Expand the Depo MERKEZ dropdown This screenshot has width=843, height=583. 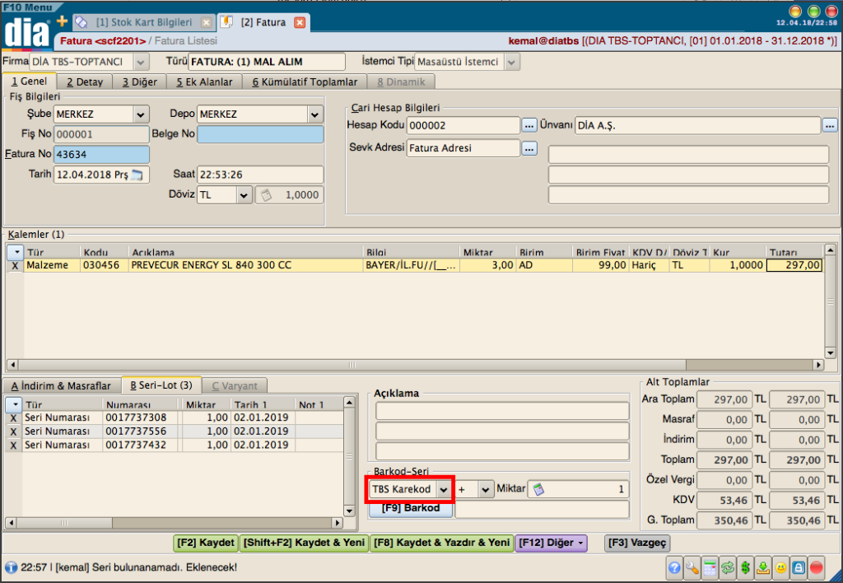coord(315,114)
